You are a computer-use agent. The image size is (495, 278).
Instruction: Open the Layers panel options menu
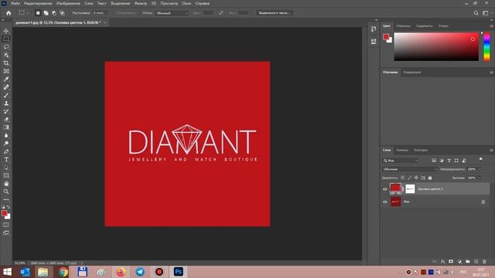click(492, 150)
